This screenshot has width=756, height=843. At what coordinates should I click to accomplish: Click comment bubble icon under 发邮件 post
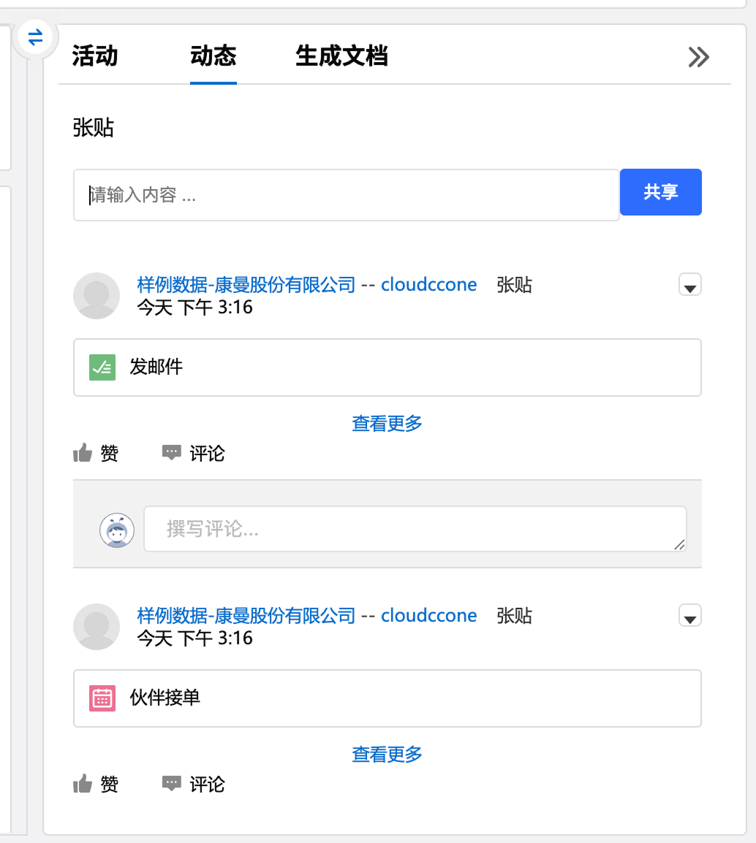pyautogui.click(x=171, y=454)
